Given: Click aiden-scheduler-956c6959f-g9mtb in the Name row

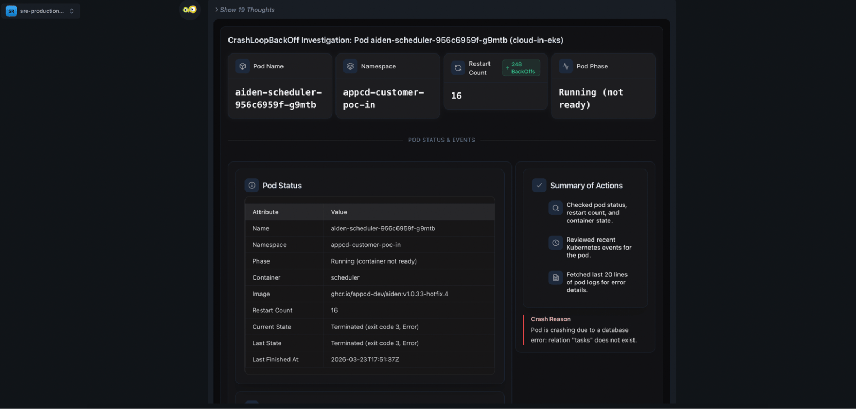Looking at the screenshot, I should 383,229.
